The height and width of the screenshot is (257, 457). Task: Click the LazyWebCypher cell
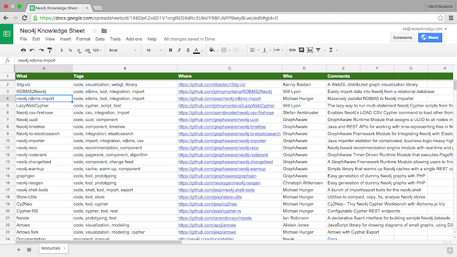coord(44,106)
